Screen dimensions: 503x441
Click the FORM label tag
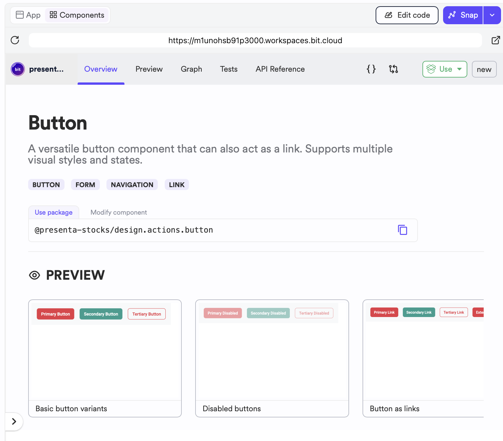pyautogui.click(x=85, y=185)
